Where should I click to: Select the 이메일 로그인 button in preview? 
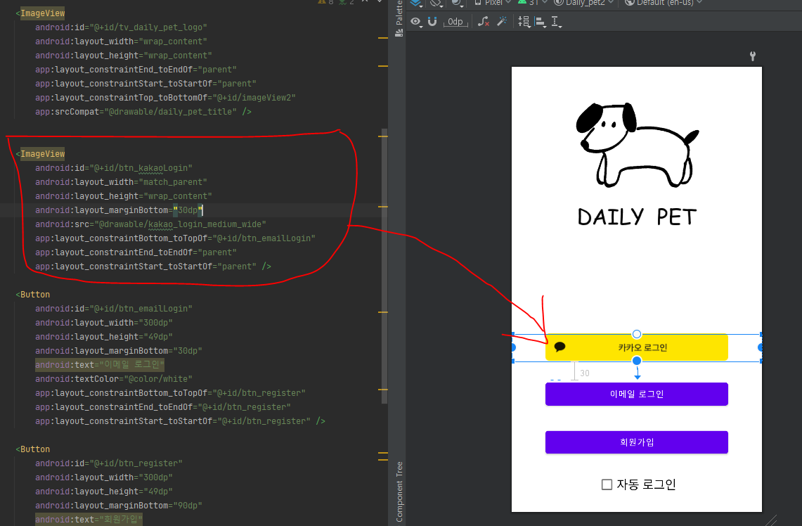pyautogui.click(x=636, y=394)
